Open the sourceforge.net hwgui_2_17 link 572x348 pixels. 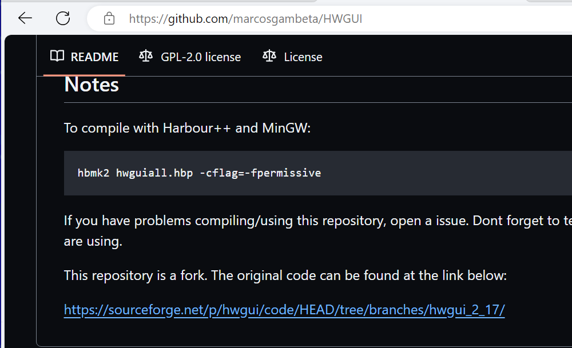tap(284, 310)
